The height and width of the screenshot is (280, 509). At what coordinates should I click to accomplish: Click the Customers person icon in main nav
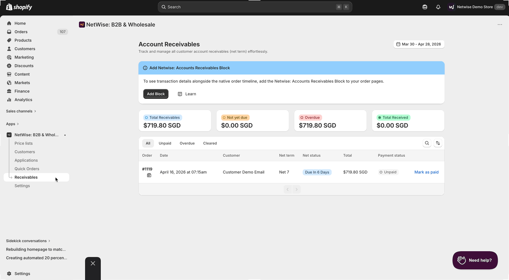(9, 49)
